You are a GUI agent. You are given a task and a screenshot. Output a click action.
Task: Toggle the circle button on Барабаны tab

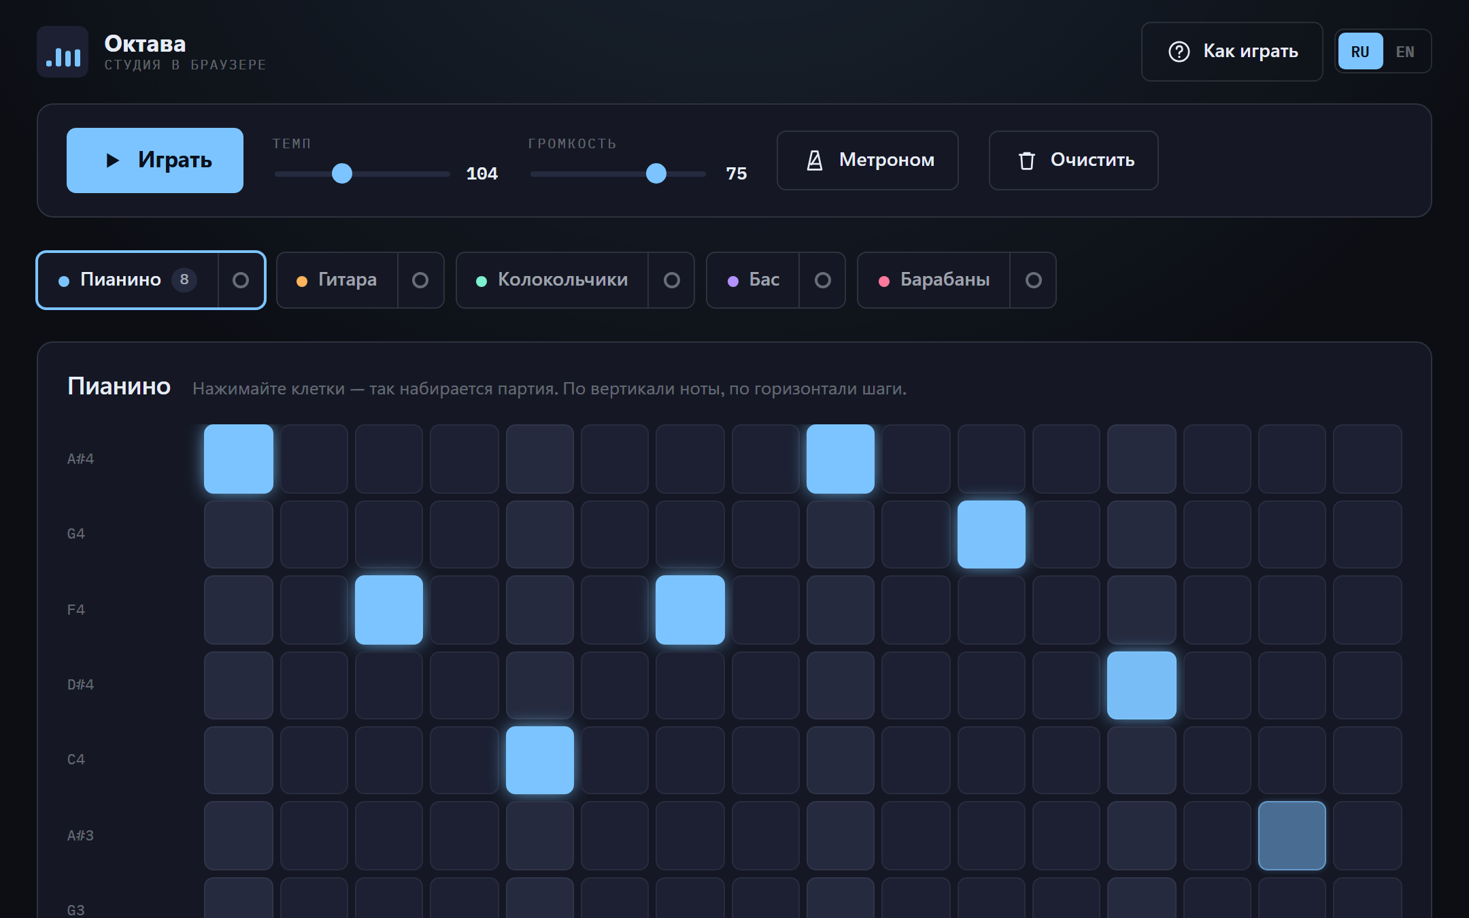[x=1034, y=280]
